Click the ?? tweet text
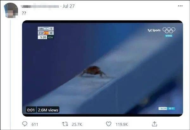The height and width of the screenshot is (130, 190). click(x=24, y=13)
